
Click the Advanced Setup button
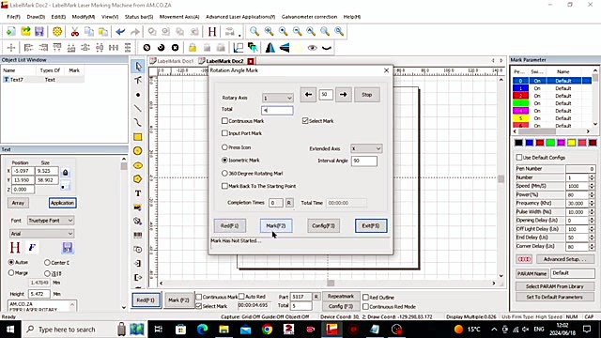point(564,259)
